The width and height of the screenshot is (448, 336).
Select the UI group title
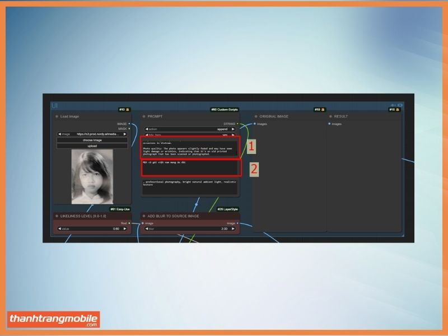click(54, 106)
